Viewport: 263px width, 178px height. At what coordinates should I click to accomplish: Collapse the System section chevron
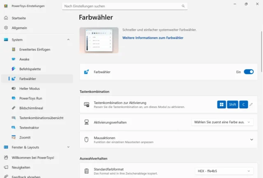[68, 40]
